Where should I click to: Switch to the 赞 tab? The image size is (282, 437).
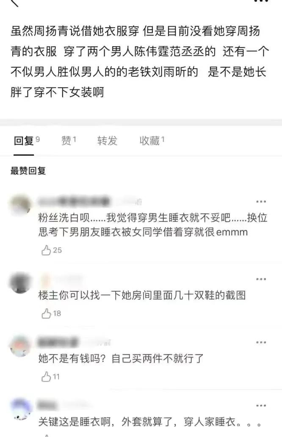tap(69, 141)
